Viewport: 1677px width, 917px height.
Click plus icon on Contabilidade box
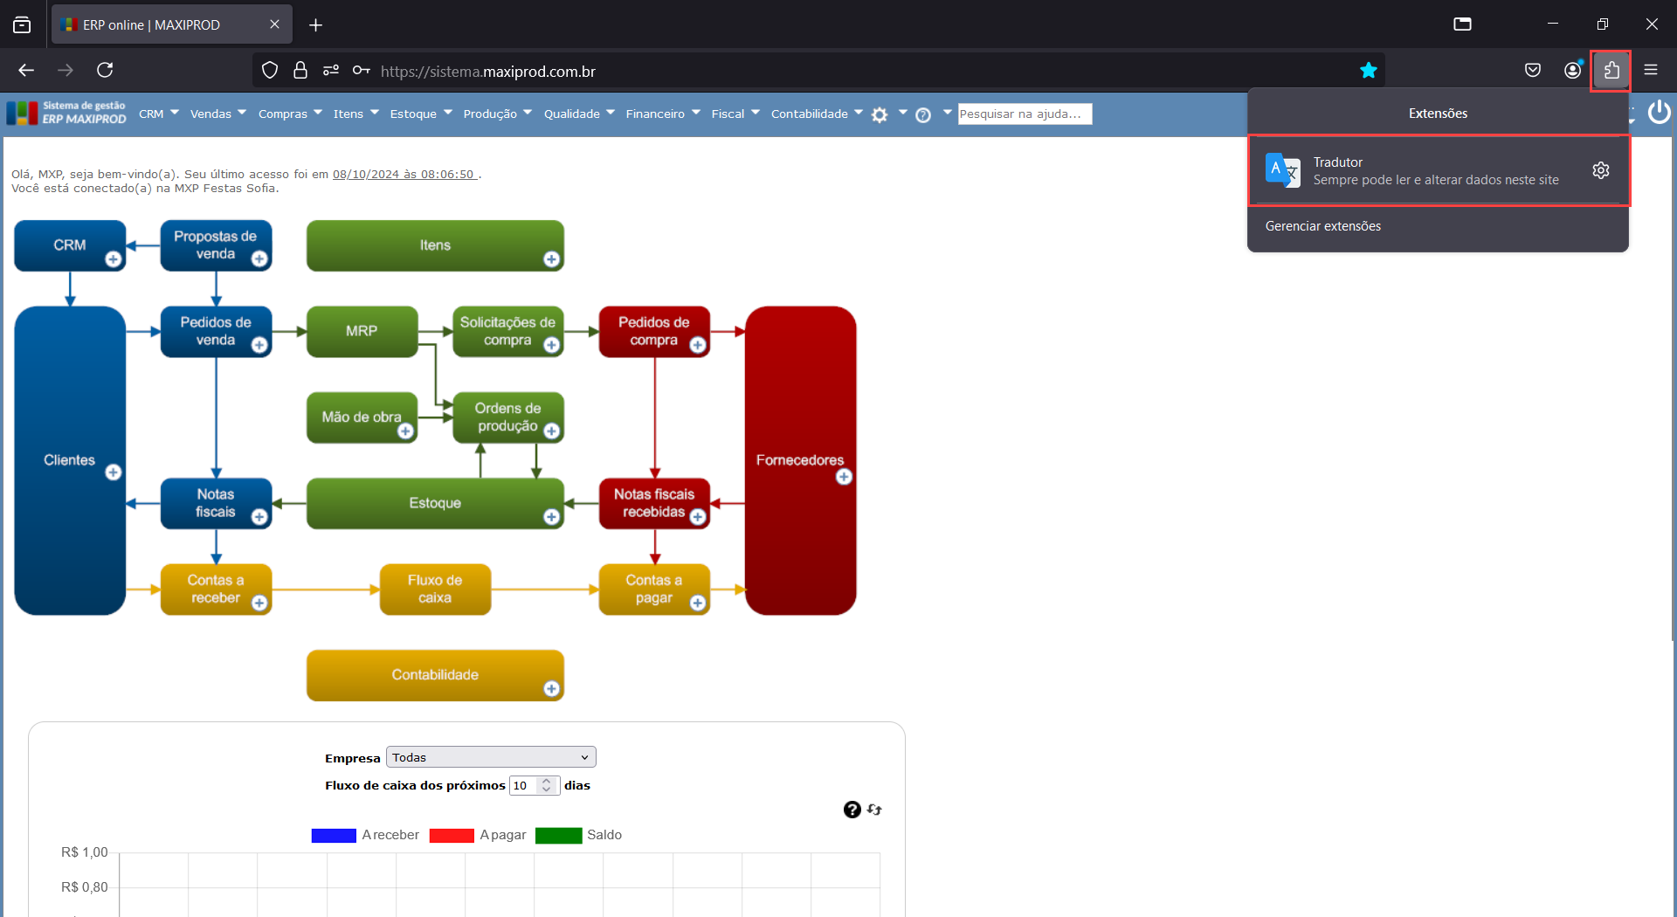[551, 689]
